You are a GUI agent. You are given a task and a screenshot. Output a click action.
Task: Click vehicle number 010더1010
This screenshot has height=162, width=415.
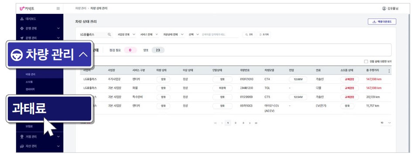(x=246, y=79)
